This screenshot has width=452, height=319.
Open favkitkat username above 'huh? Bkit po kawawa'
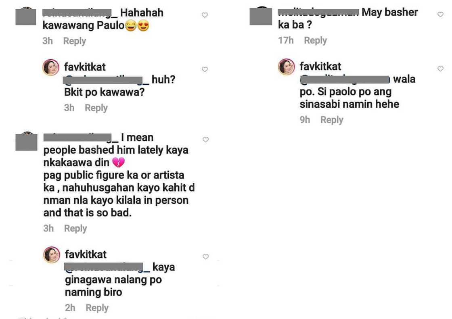tap(85, 67)
